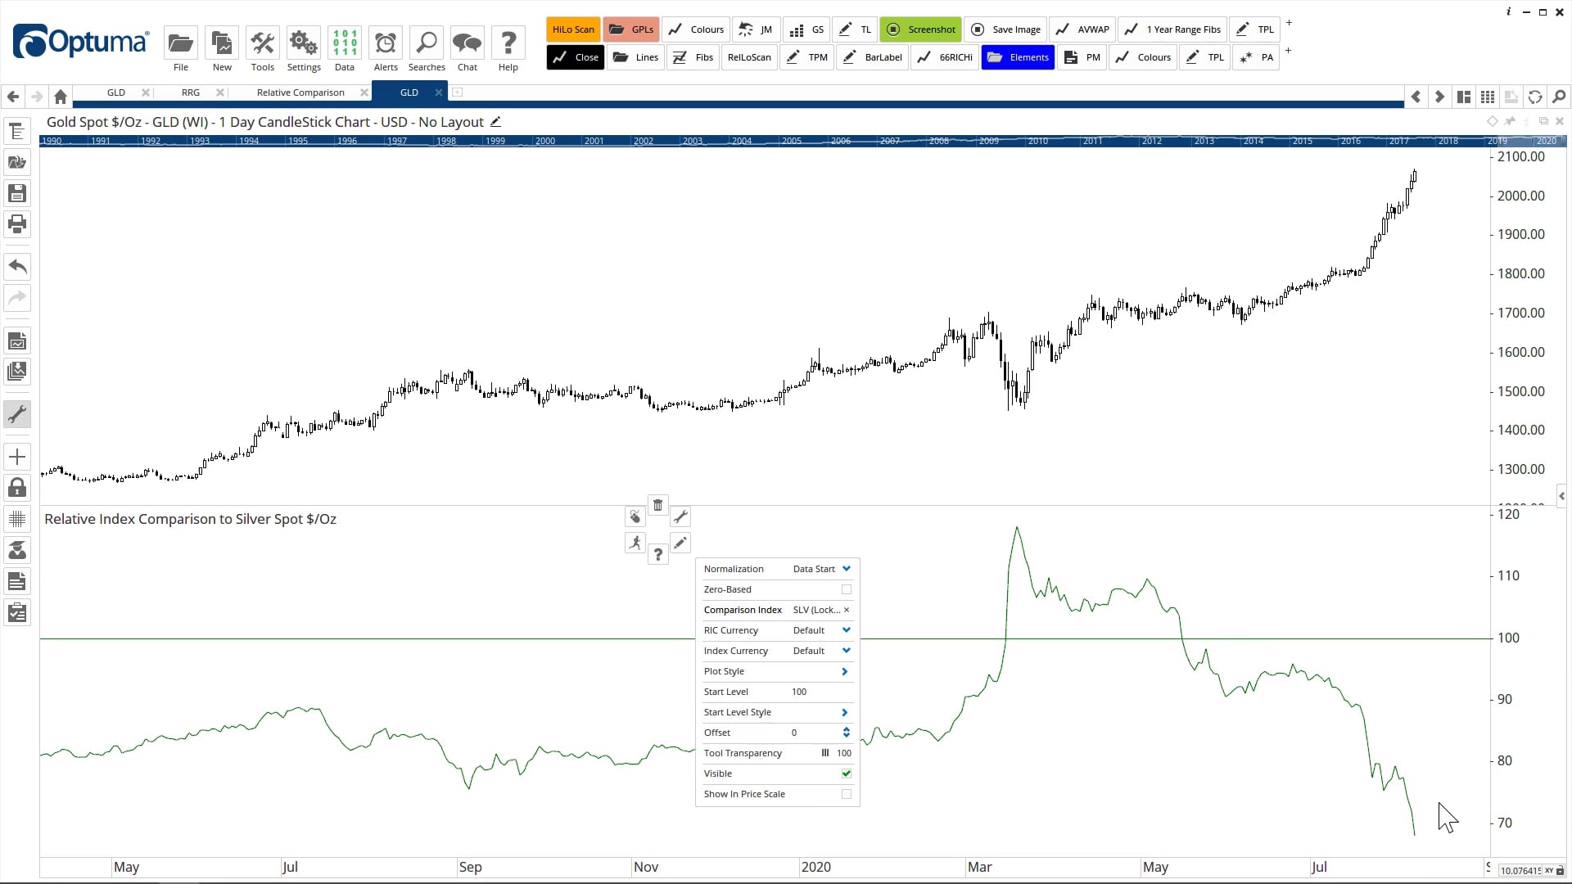Uncheck the Visible checkbox

[x=847, y=773]
